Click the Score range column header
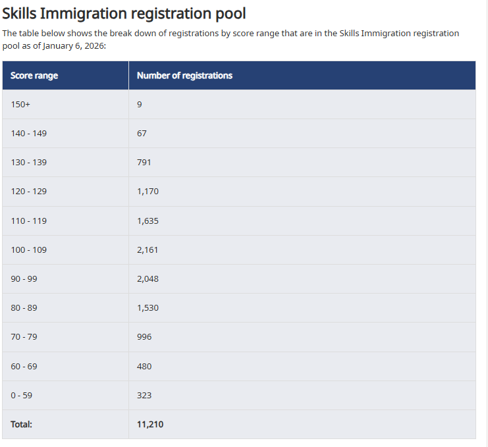Viewport: 488px width, 447px height. click(34, 76)
